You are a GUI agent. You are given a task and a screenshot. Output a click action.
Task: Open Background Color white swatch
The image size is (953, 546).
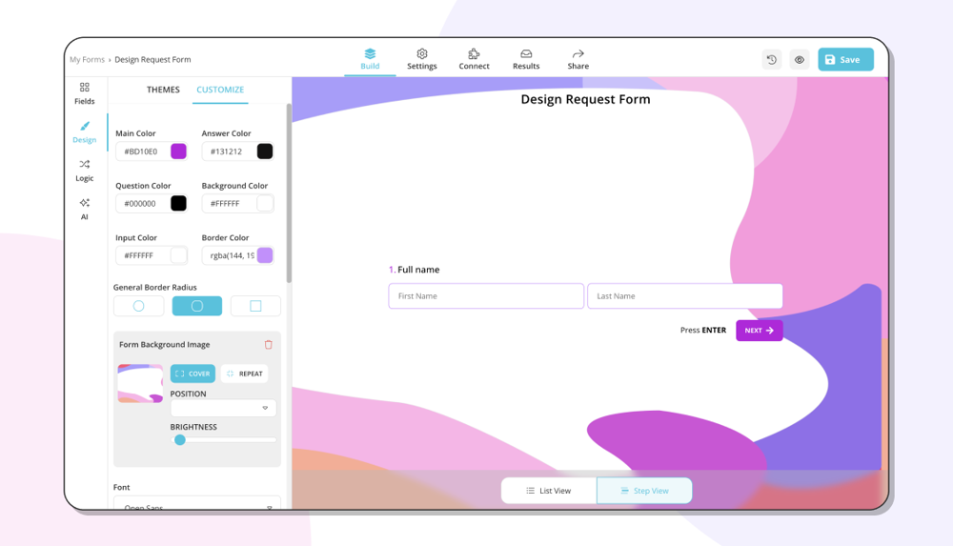coord(264,203)
